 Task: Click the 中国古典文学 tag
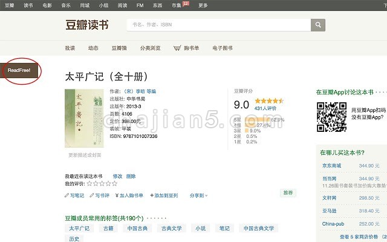tap(259, 229)
